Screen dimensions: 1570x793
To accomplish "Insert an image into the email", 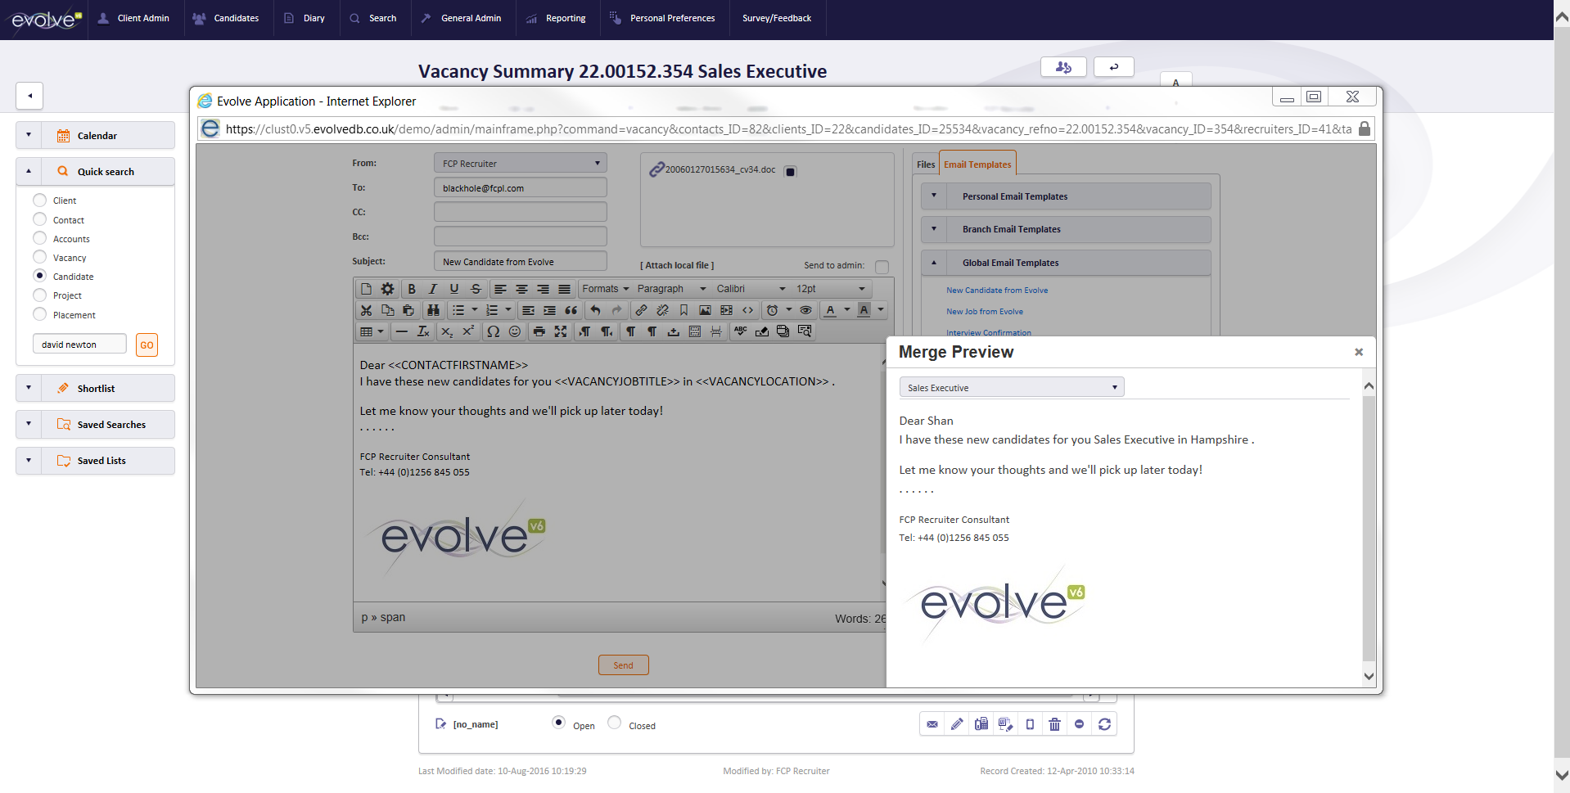I will coord(706,310).
